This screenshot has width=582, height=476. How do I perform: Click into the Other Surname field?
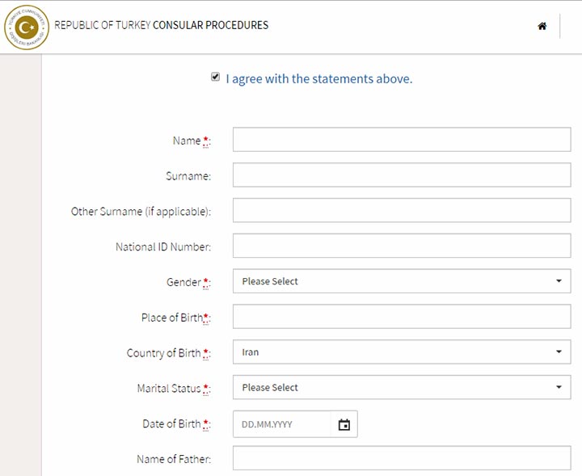pos(402,210)
